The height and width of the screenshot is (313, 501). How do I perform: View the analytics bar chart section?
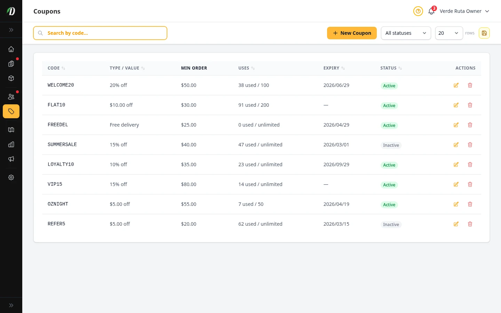pos(11,144)
